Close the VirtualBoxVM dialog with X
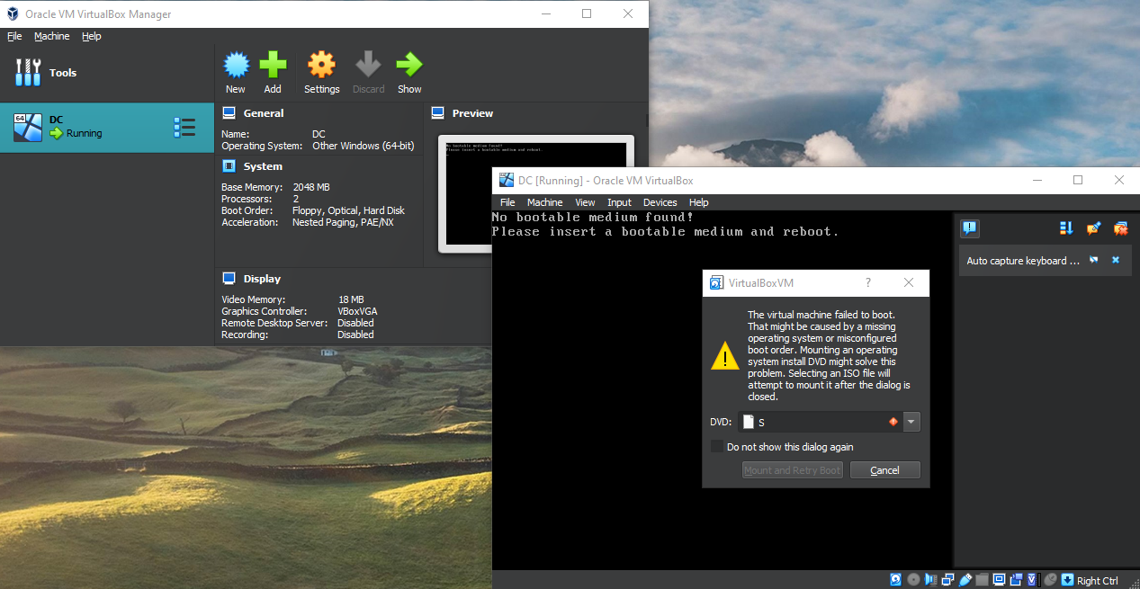1140x589 pixels. 909,282
